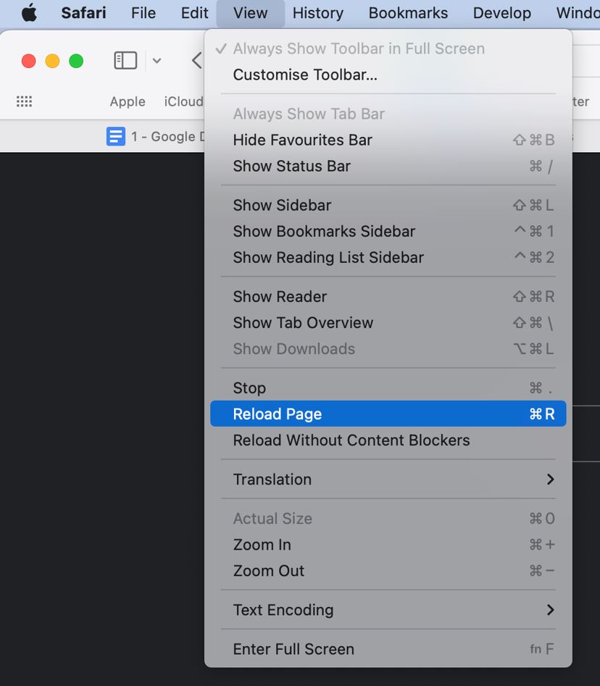Image resolution: width=600 pixels, height=686 pixels.
Task: Click the green full screen window button
Action: point(76,61)
